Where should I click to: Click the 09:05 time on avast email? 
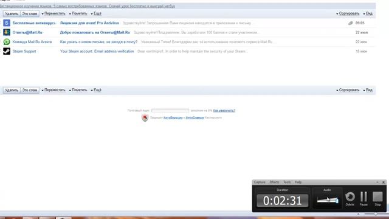tap(360, 23)
